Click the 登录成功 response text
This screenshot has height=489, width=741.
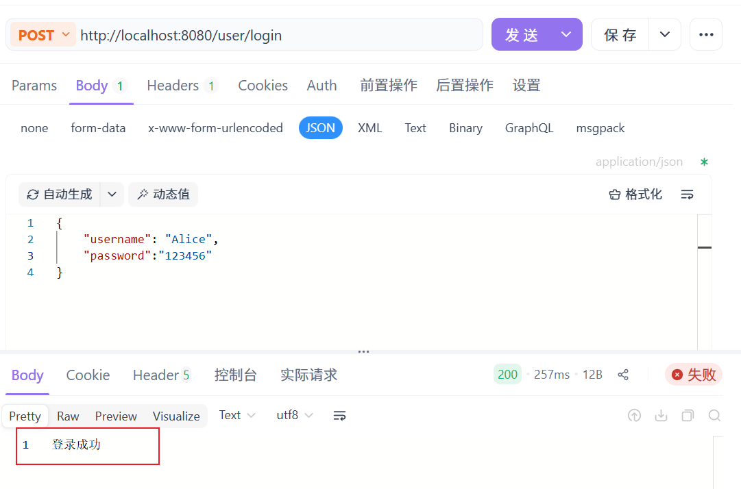pyautogui.click(x=76, y=444)
